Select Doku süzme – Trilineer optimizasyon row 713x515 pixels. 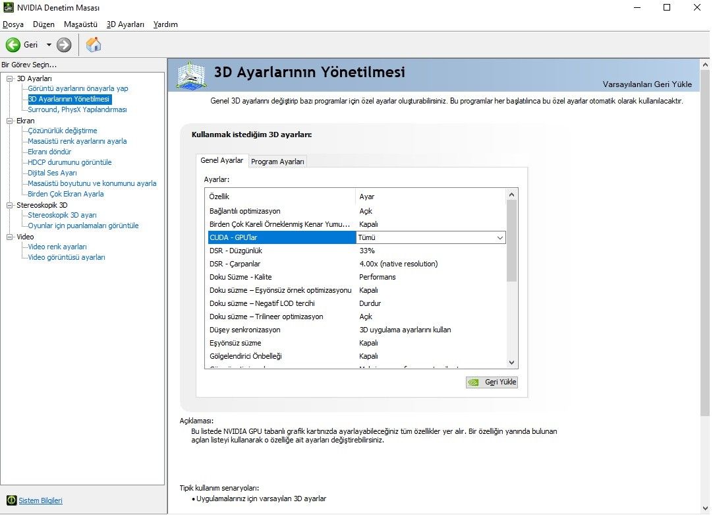pos(356,317)
